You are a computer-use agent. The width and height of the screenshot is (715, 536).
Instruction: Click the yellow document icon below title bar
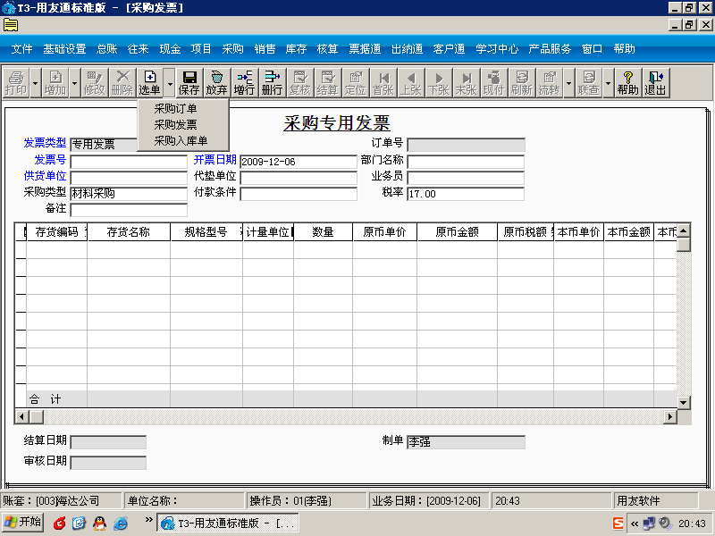point(11,25)
